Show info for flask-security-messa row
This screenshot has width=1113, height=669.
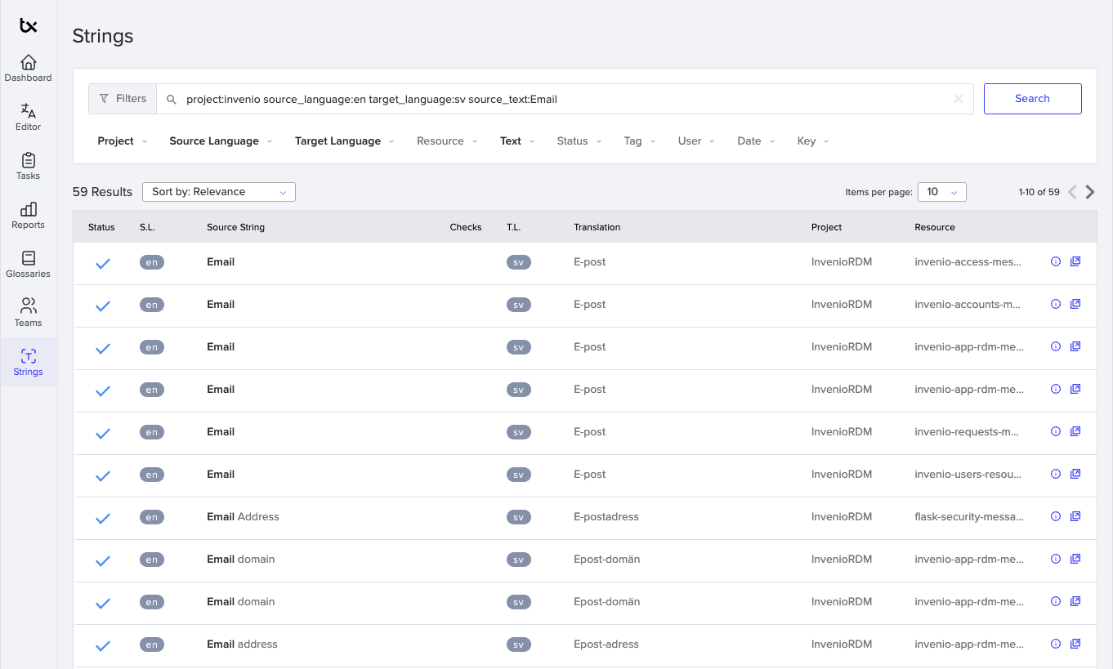click(x=1055, y=516)
